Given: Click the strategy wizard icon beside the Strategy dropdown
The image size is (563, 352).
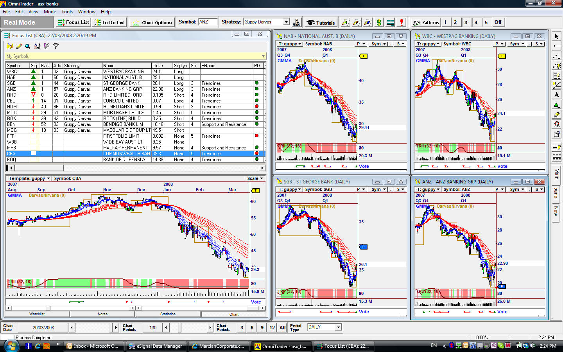Looking at the screenshot, I should (297, 22).
